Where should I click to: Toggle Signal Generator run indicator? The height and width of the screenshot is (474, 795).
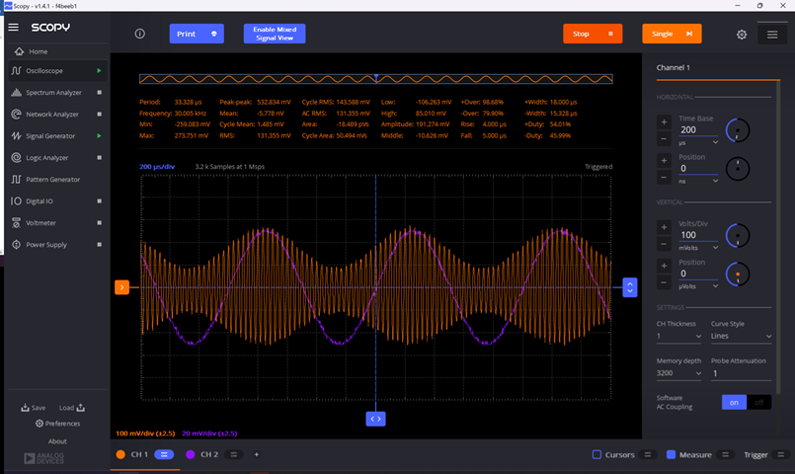point(99,136)
